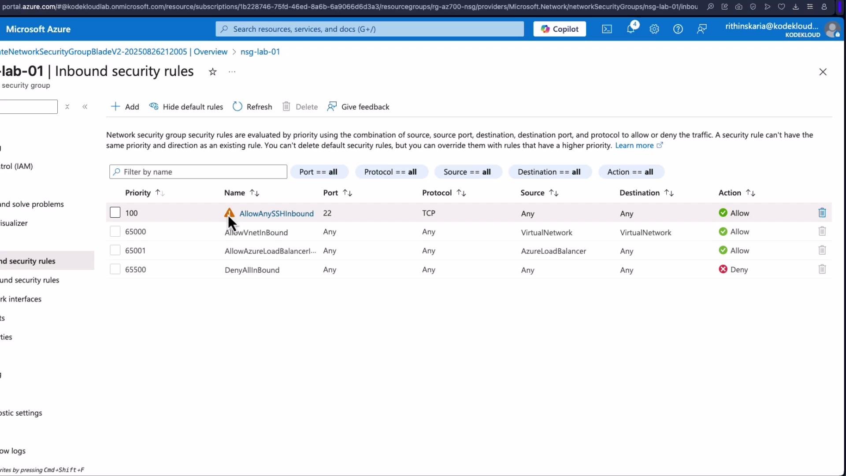Go to nsg-lab-01 breadcrumb
The width and height of the screenshot is (846, 476).
(x=260, y=52)
